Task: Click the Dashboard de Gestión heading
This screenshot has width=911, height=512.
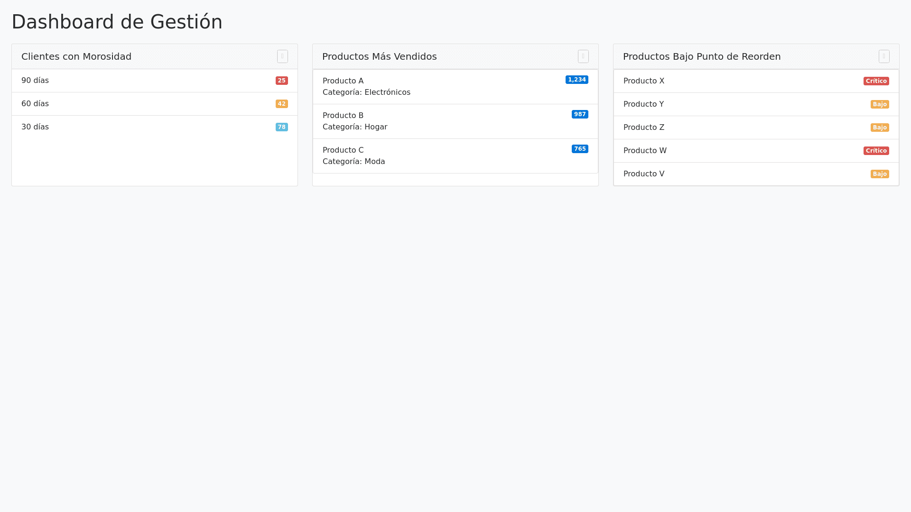Action: point(117,22)
